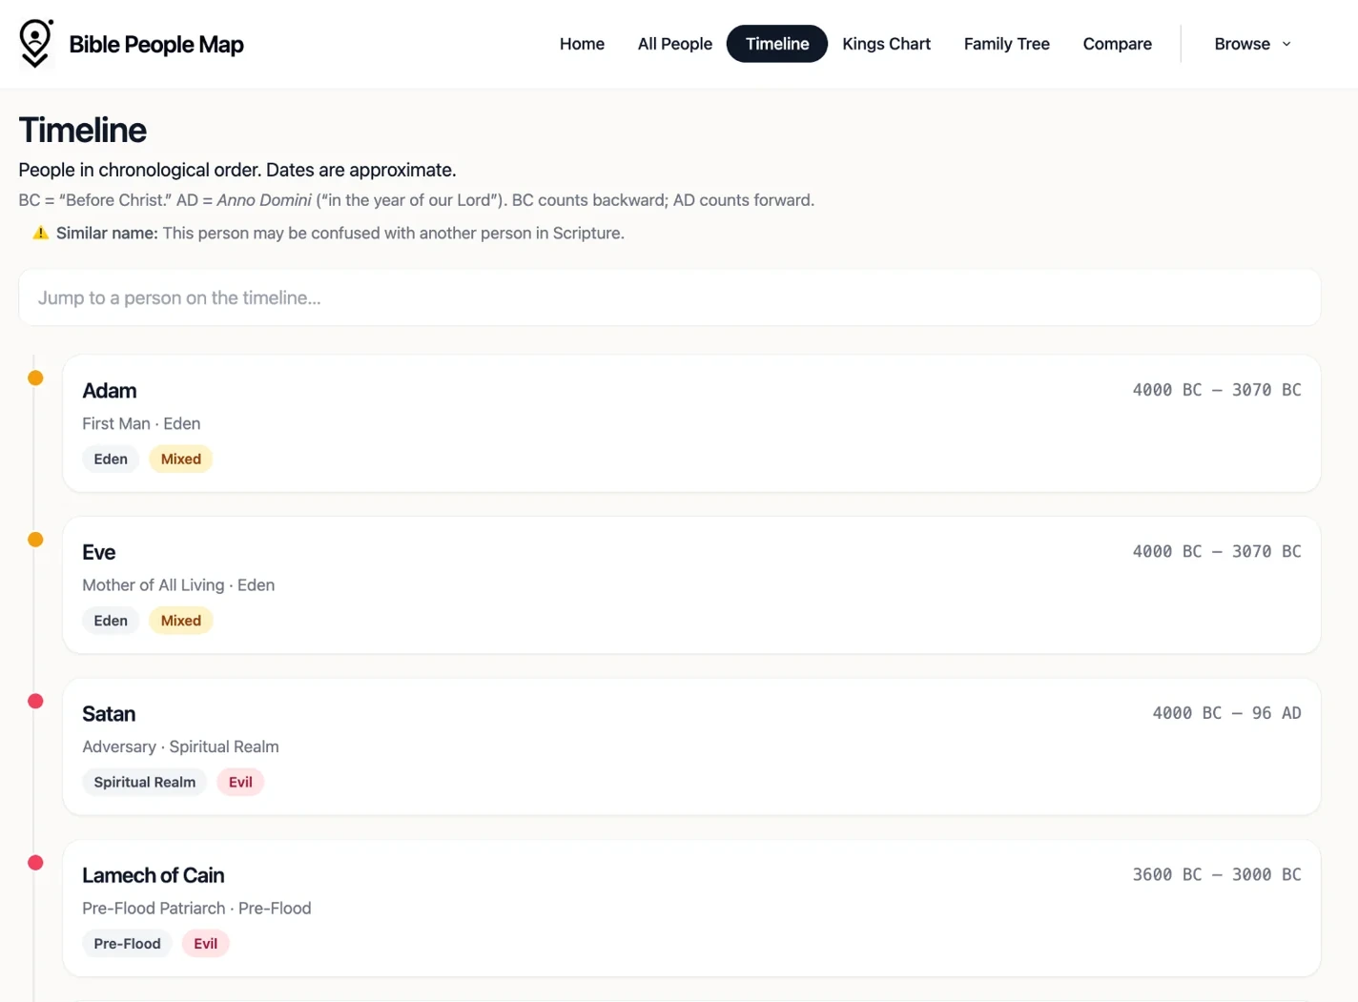The height and width of the screenshot is (1002, 1358).
Task: Open the Home page
Action: 582,44
